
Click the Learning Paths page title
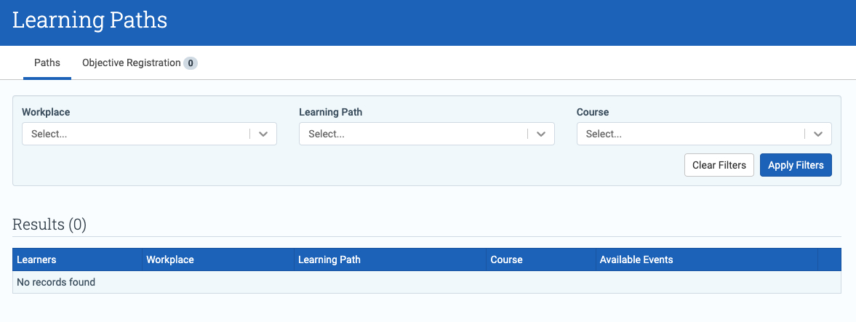click(90, 20)
